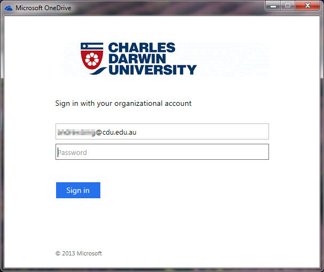Screen dimensions: 324x272
Task: Click the © 2013 Microsoft footer text
Action: pos(78,253)
